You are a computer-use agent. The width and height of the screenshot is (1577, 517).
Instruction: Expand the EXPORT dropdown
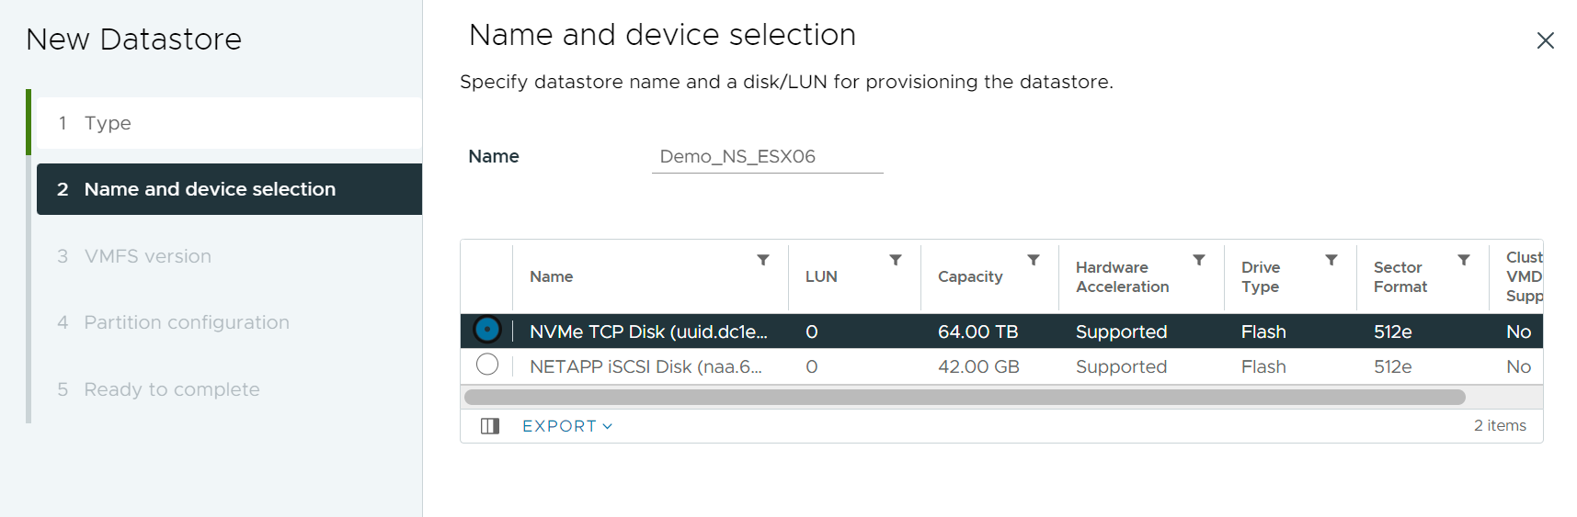pyautogui.click(x=566, y=426)
